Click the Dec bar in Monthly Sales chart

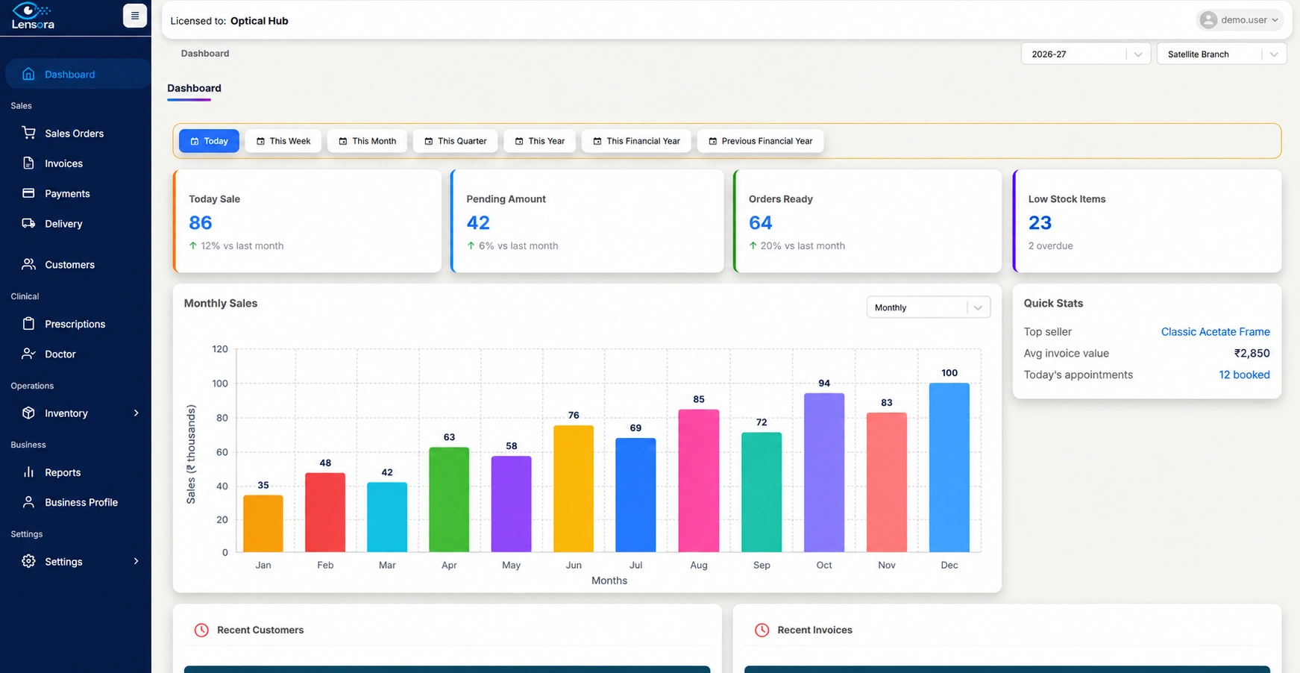(949, 468)
